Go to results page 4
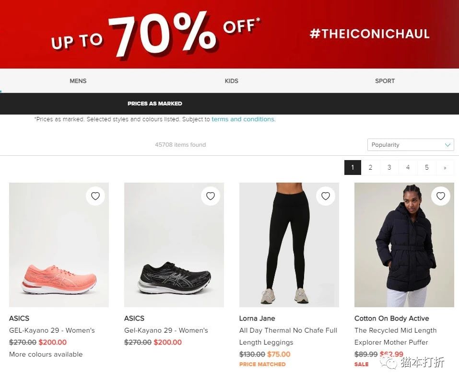 [408, 168]
